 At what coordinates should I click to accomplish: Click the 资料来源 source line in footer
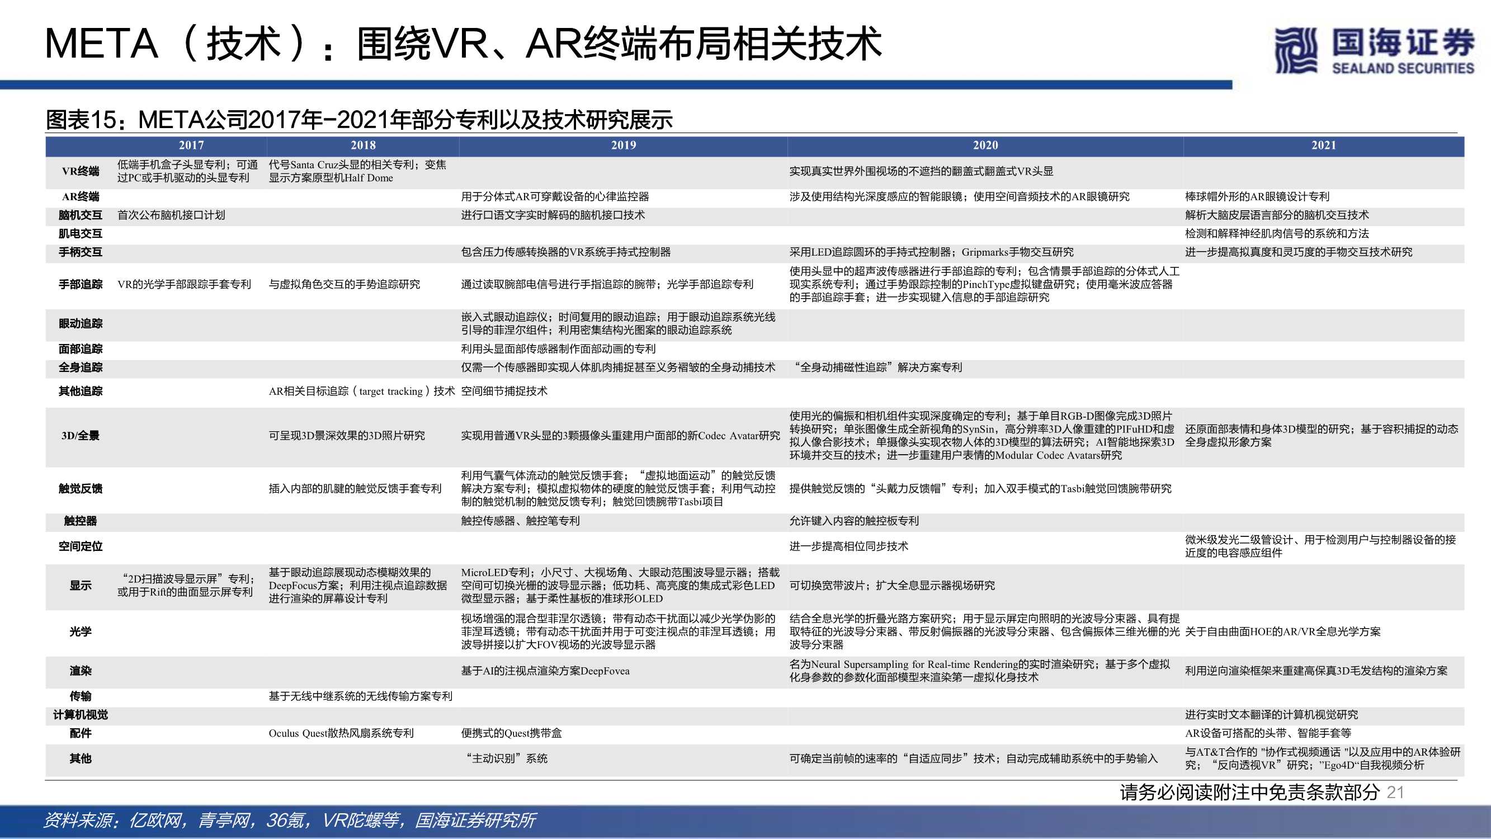(x=289, y=821)
